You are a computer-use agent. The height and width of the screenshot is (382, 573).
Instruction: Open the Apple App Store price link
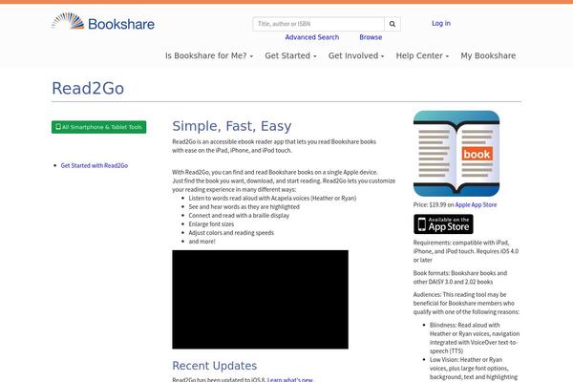[476, 204]
